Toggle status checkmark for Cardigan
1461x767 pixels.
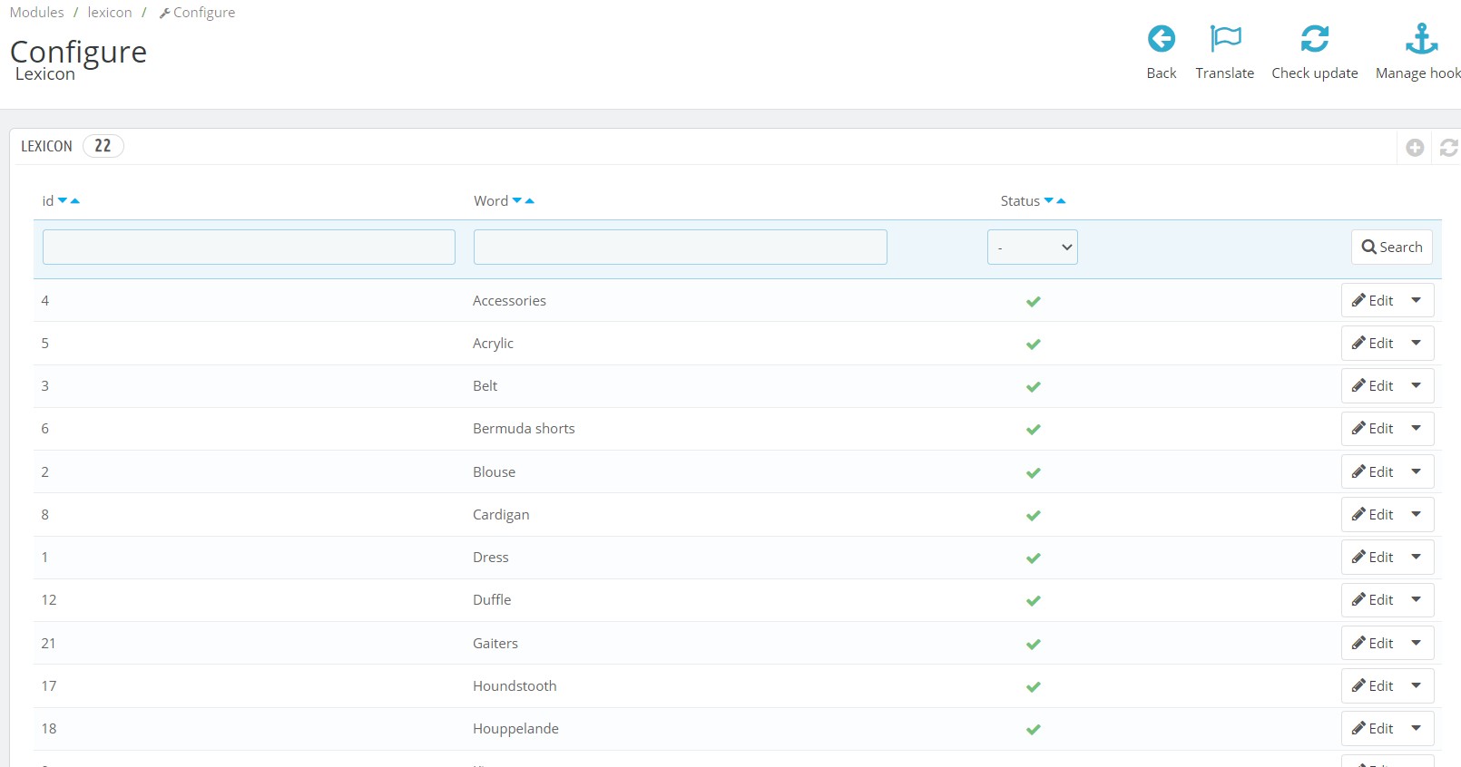pyautogui.click(x=1033, y=515)
